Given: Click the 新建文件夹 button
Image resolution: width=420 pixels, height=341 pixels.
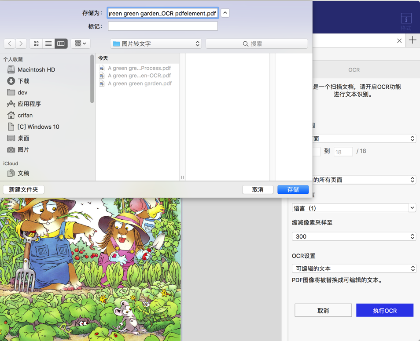Looking at the screenshot, I should pos(24,190).
